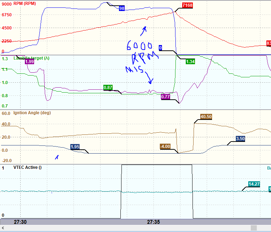Jump to 27:35 on the time axis

pos(154,222)
